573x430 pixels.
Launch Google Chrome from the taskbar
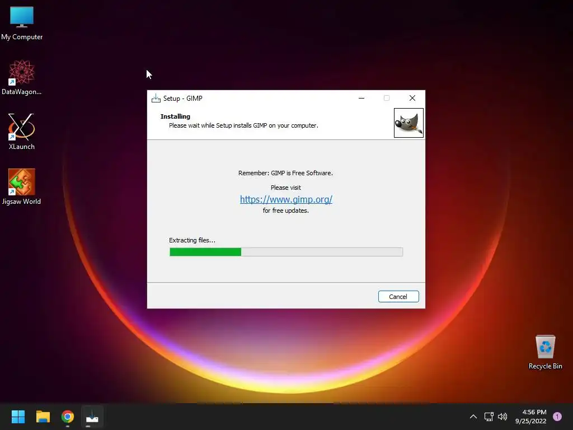[68, 417]
